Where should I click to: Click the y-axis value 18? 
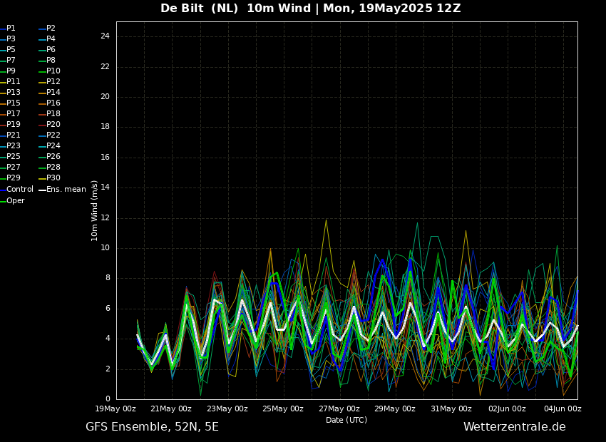point(105,127)
